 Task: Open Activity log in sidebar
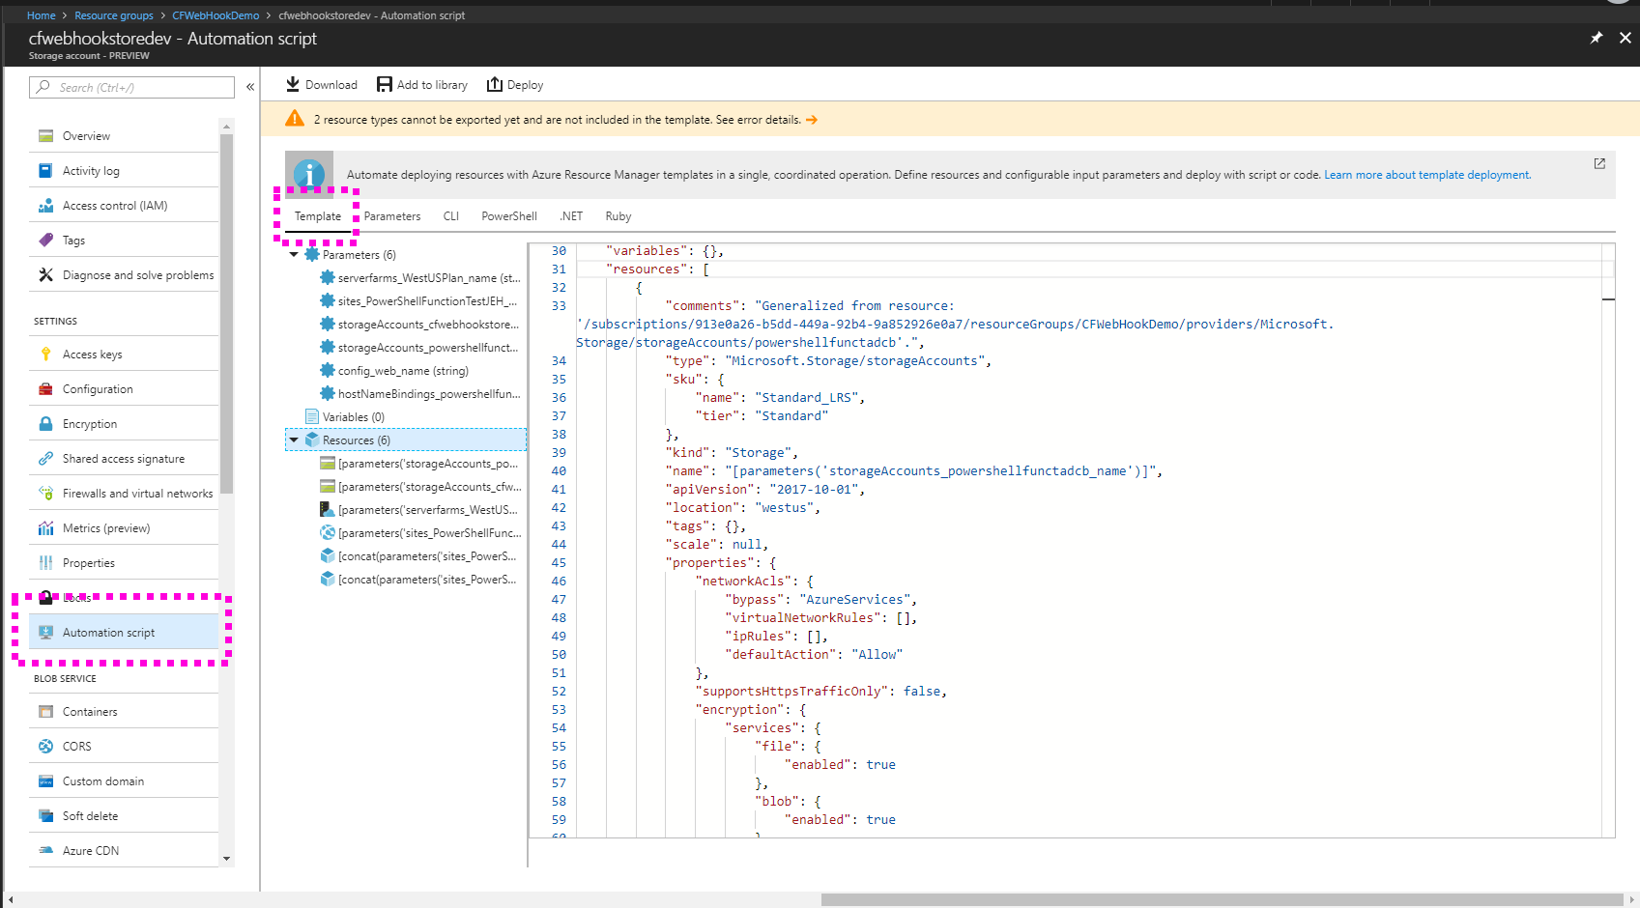pyautogui.click(x=124, y=171)
